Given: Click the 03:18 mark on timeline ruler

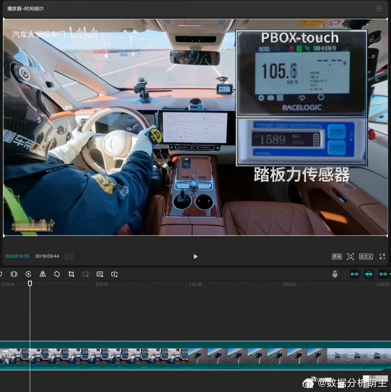Looking at the screenshot, I should [x=195, y=285].
